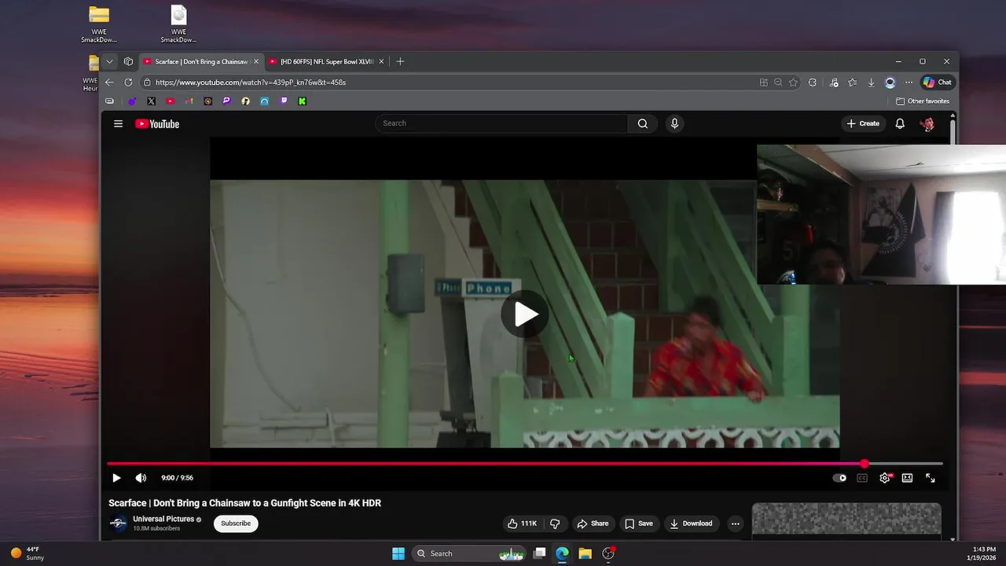Open the zoom icon in address bar
This screenshot has width=1006, height=566.
778,82
